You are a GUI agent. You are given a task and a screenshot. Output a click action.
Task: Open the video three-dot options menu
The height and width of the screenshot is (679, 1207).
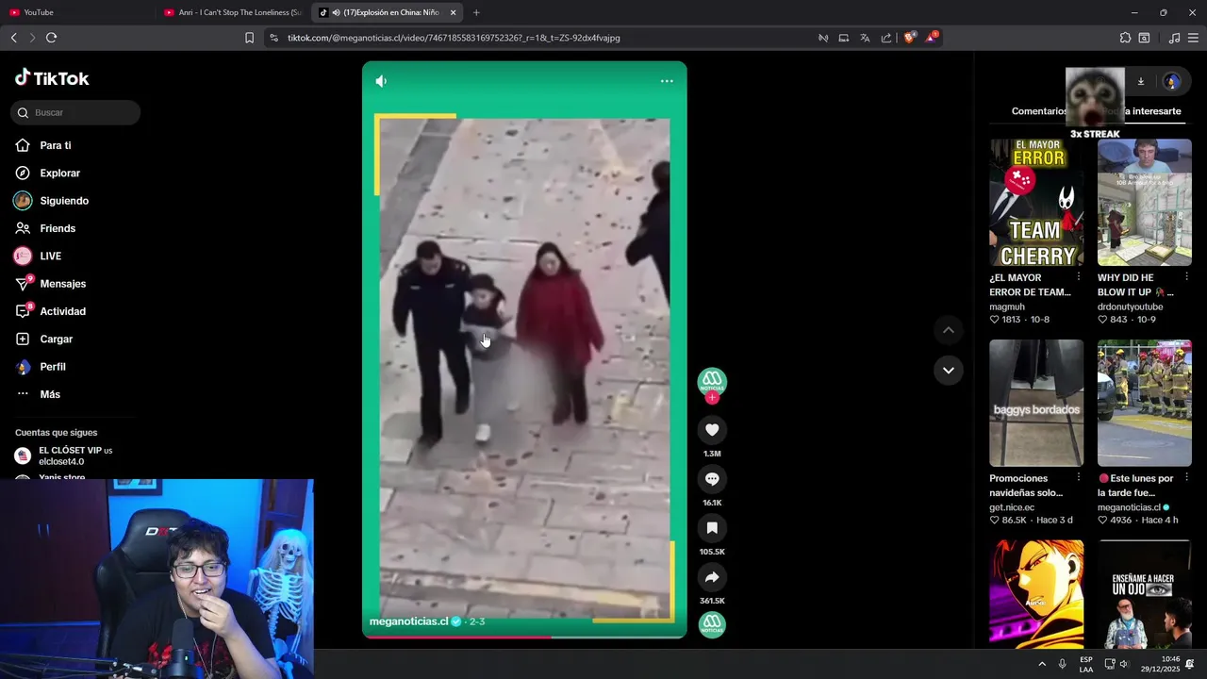point(667,81)
